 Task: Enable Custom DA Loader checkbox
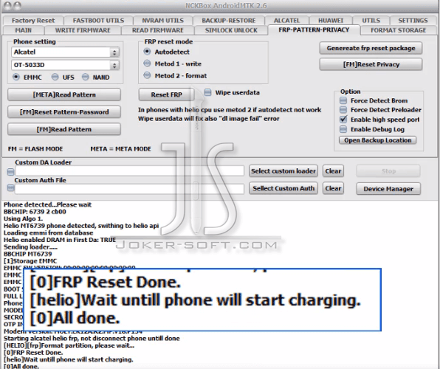click(x=10, y=171)
